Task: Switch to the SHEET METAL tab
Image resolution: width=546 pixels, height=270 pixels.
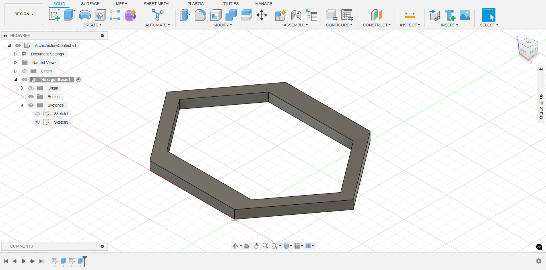Action: (x=157, y=4)
